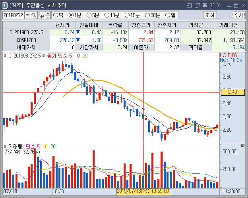Click the 장중저가 column header
This screenshot has width=248, height=198.
pyautogui.click(x=167, y=25)
